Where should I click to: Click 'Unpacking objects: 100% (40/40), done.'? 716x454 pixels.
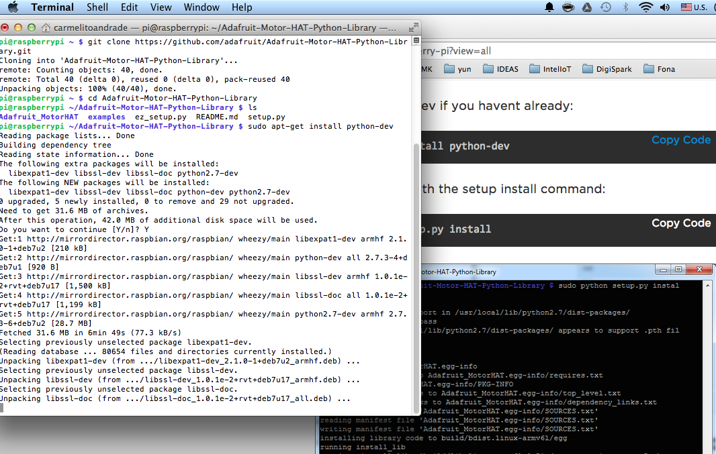coord(88,89)
